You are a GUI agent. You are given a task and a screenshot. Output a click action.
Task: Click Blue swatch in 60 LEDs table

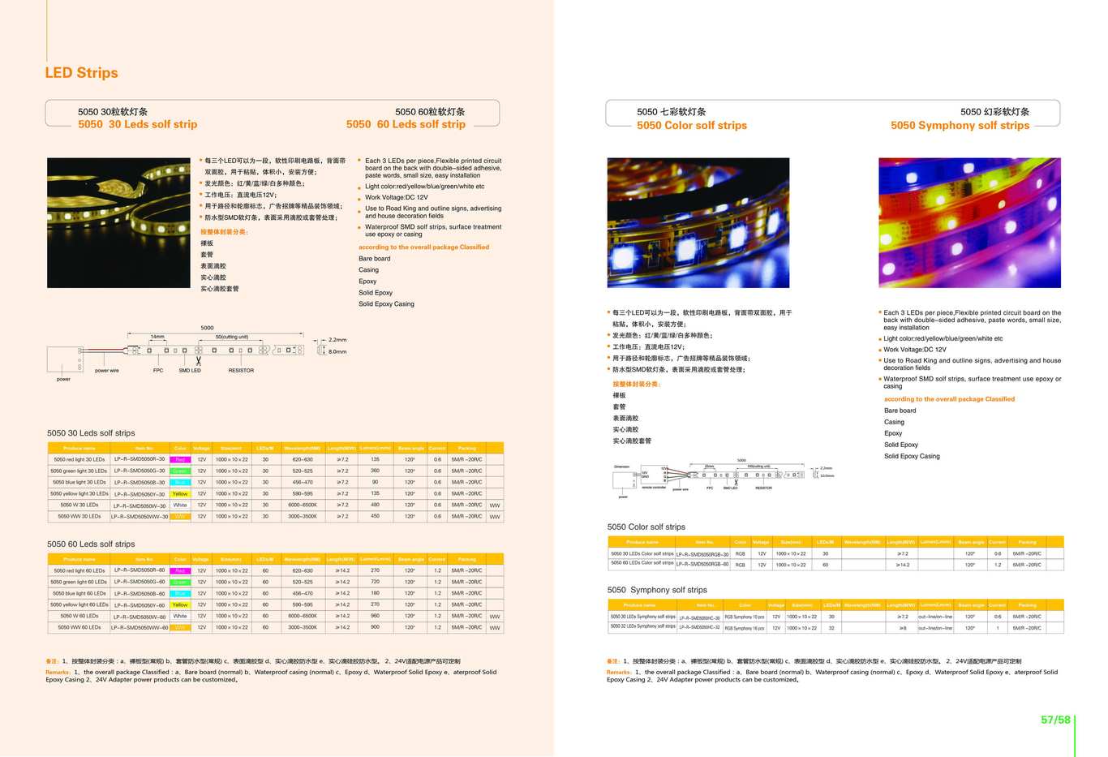(180, 593)
